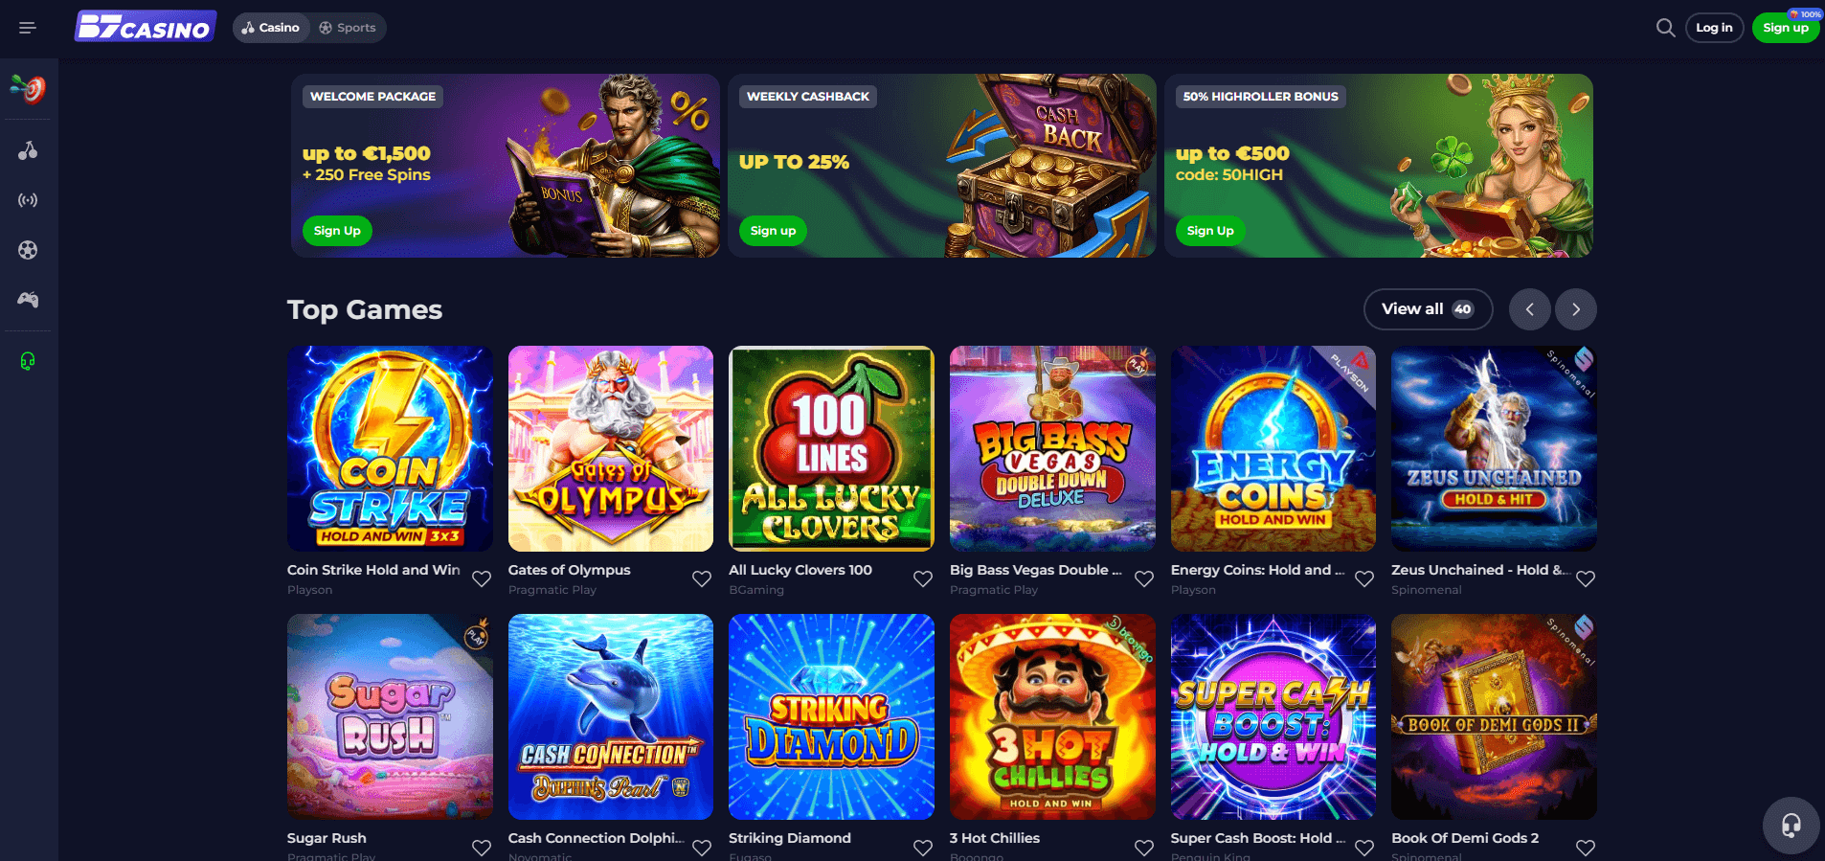This screenshot has width=1825, height=861.
Task: Mark All Lucky Clovers 100 as favorite
Action: pos(923,578)
